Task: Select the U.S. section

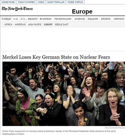Action: point(16,19)
